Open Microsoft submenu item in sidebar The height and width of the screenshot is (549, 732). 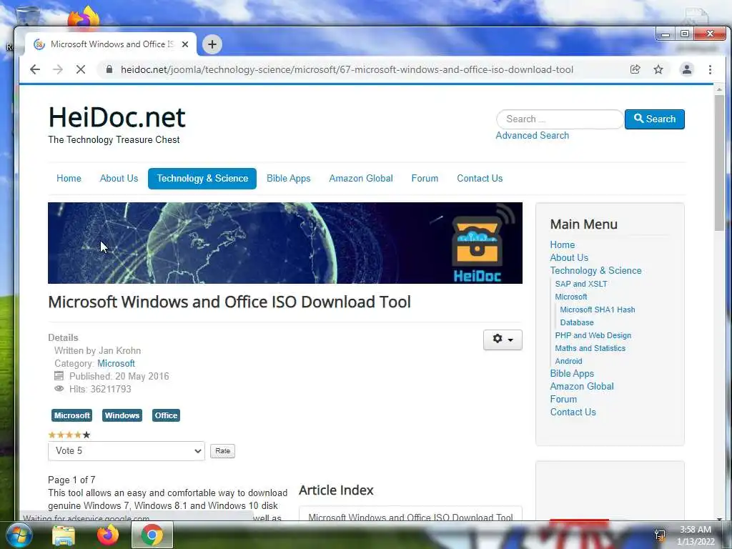571,297
